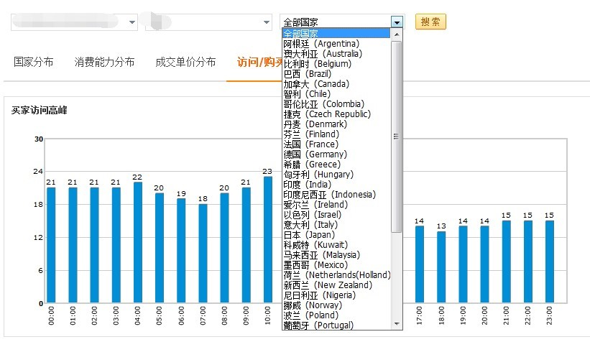Switch to the 成交单价分布 tab
The height and width of the screenshot is (342, 590).
click(185, 62)
